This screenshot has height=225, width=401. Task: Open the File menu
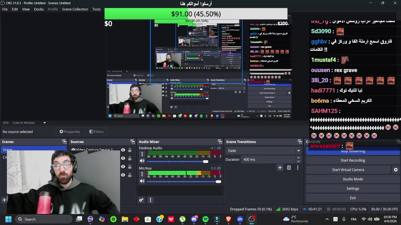(5, 9)
